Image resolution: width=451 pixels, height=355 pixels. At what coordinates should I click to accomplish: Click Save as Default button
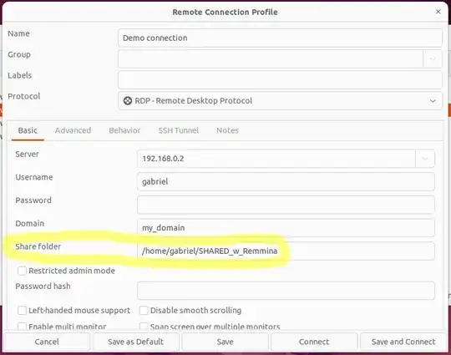pos(136,342)
